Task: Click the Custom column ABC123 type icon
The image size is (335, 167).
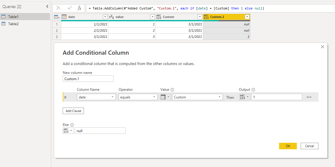Action: point(159,17)
